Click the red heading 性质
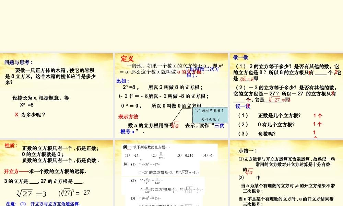This screenshot has height=206, width=343. [x=11, y=146]
